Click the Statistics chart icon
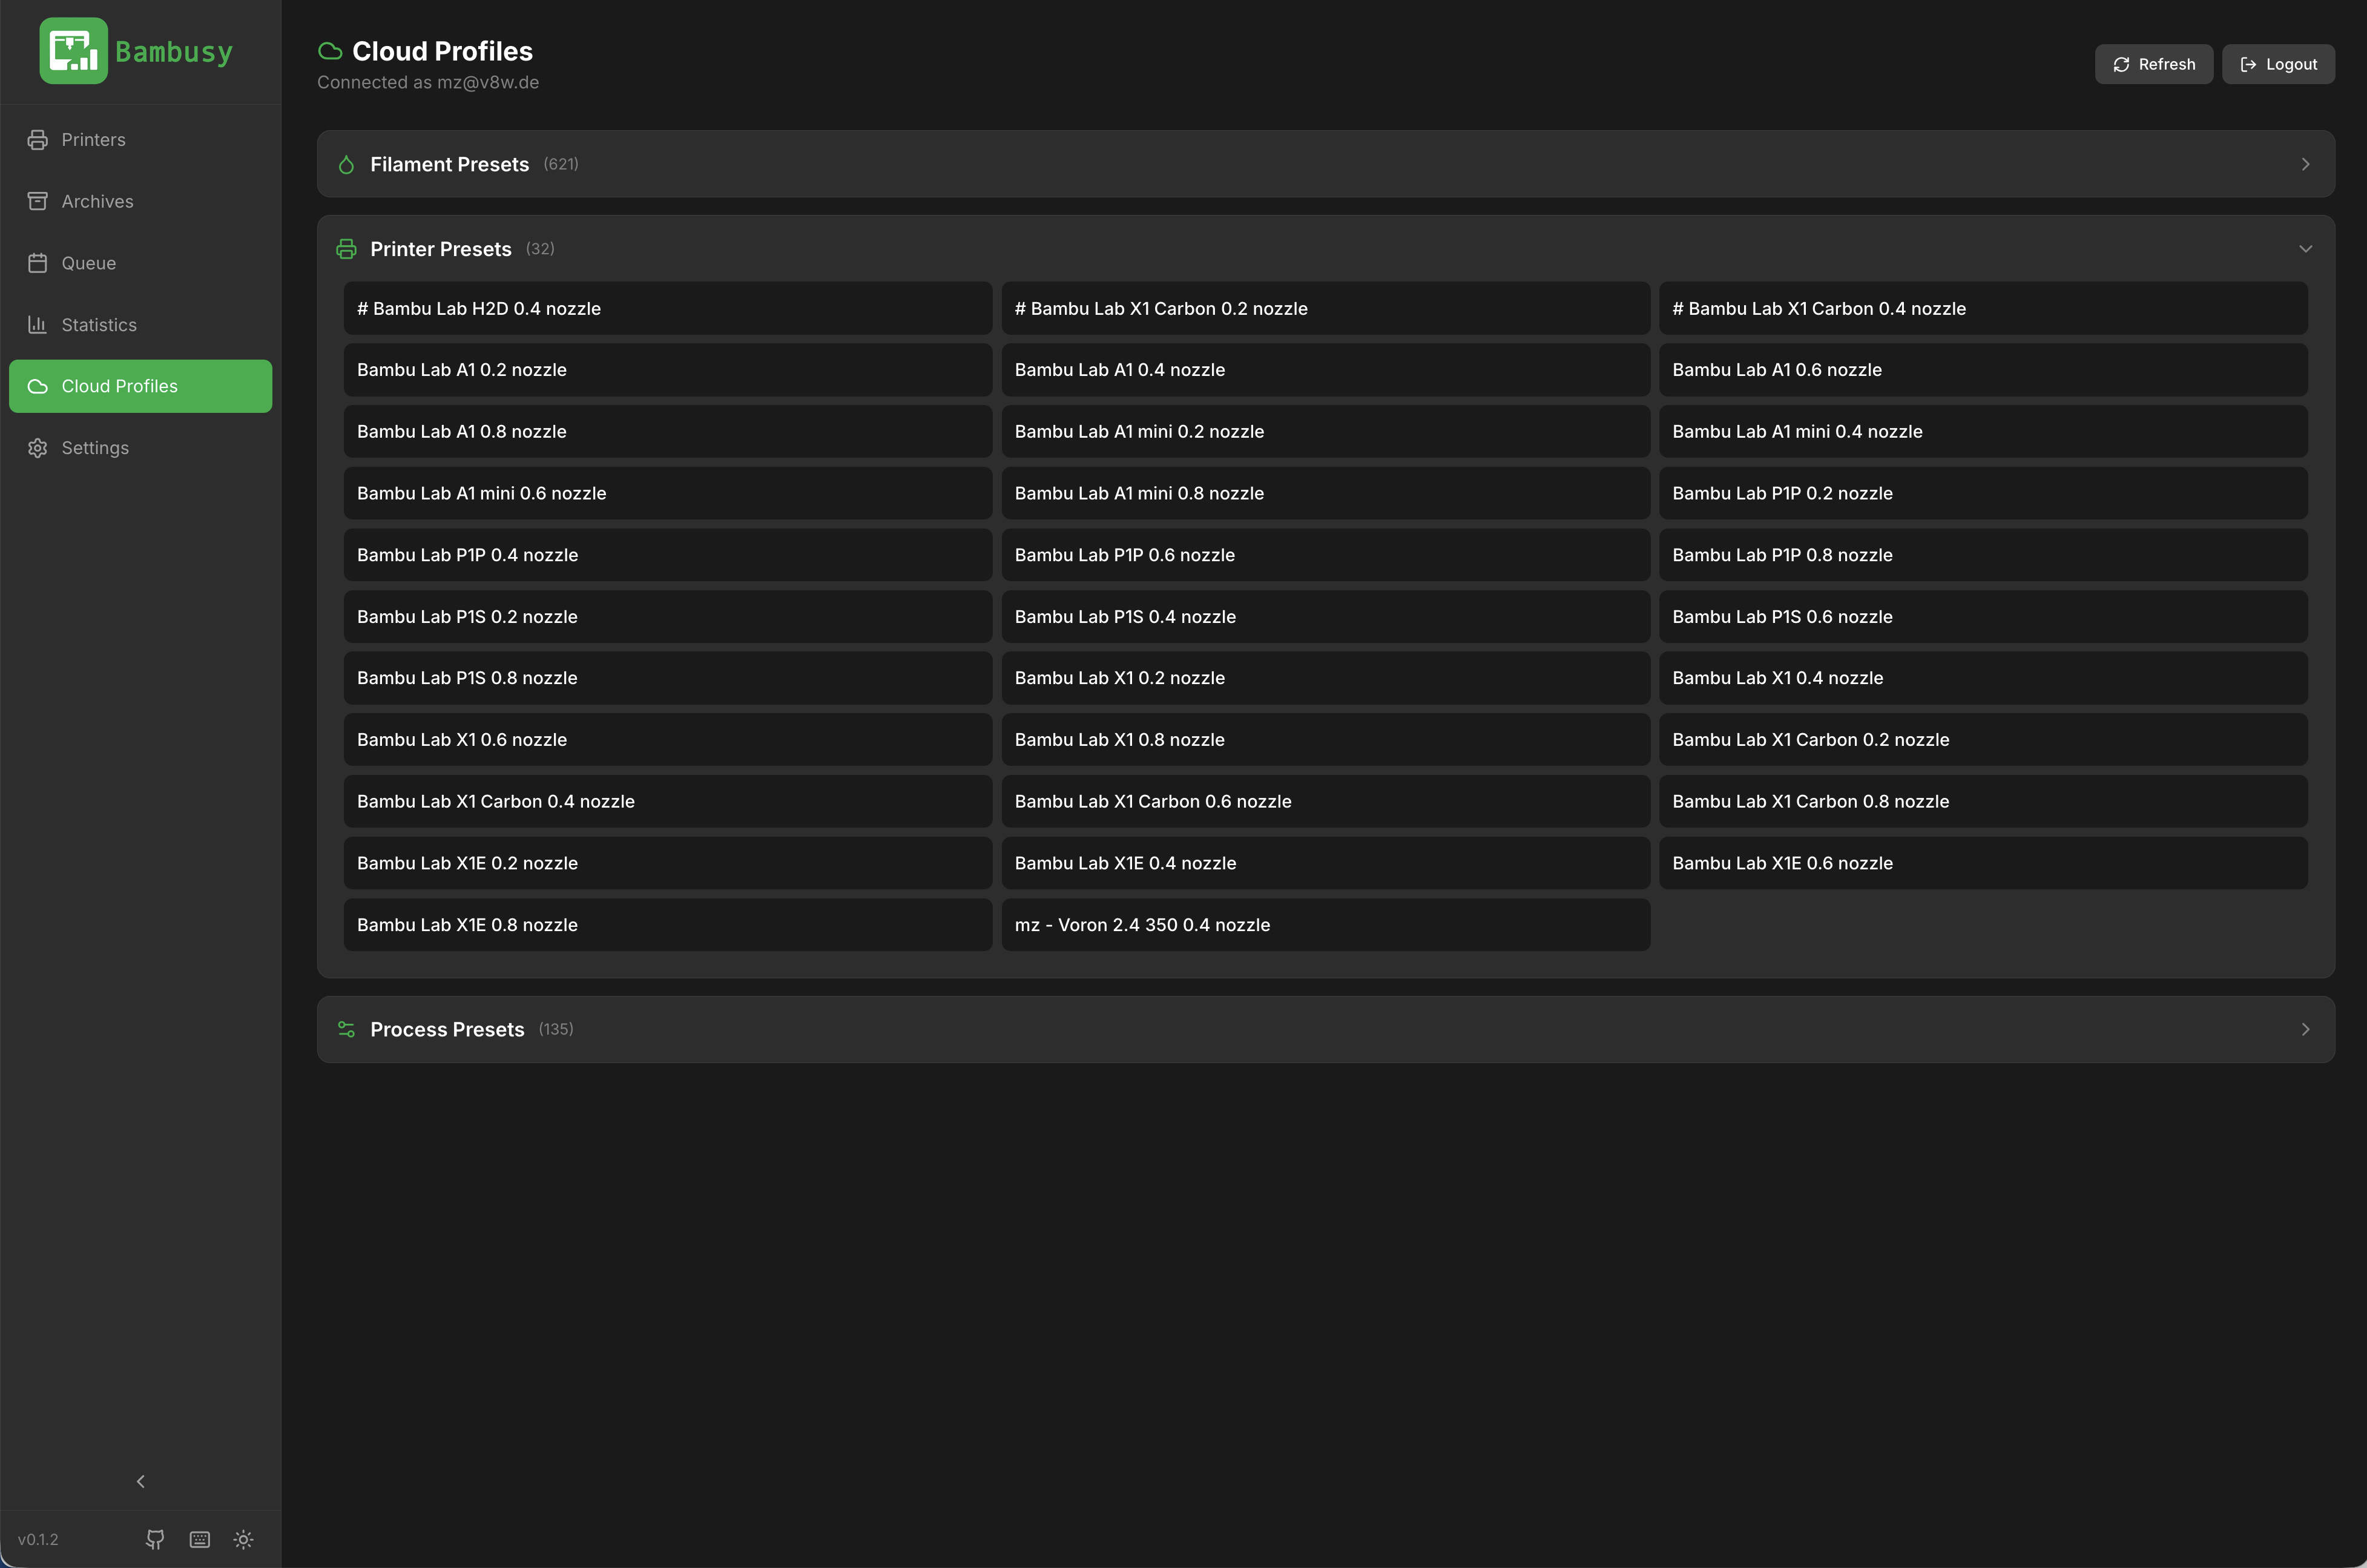Viewport: 2367px width, 1568px height. (x=38, y=325)
